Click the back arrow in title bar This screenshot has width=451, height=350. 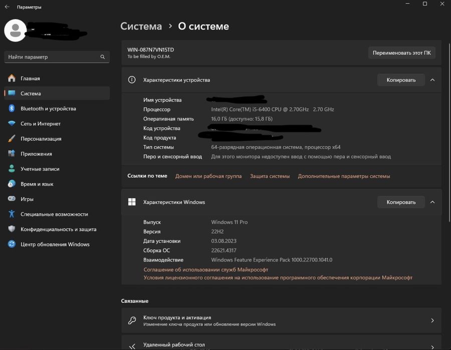click(x=7, y=7)
